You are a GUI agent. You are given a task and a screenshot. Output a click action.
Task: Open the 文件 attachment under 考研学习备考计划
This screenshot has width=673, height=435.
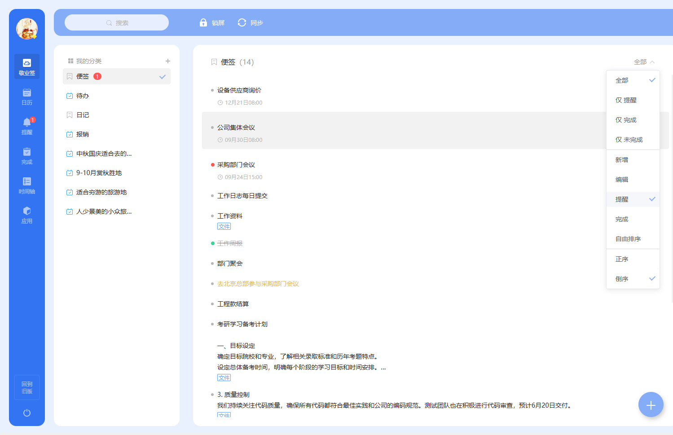coord(224,378)
